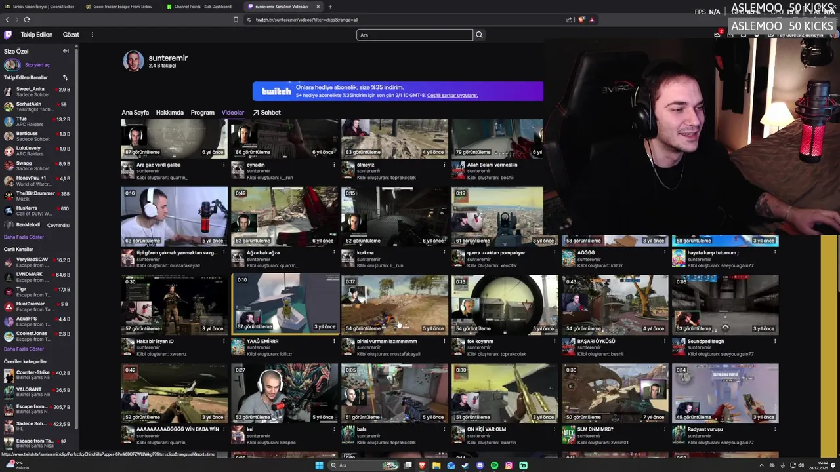Open new browser tab plus button

tap(330, 7)
